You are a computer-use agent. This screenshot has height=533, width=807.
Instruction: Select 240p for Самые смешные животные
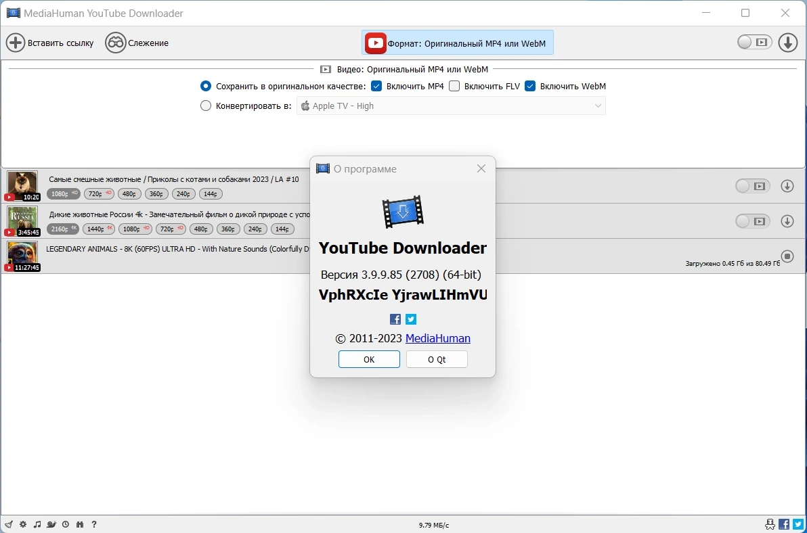coord(183,193)
